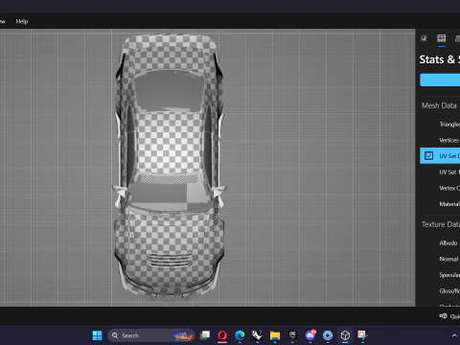Click the Quick Animations icon at bottom right

coord(443,316)
